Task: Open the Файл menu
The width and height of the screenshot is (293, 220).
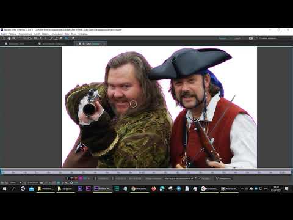Action: pyautogui.click(x=4, y=34)
